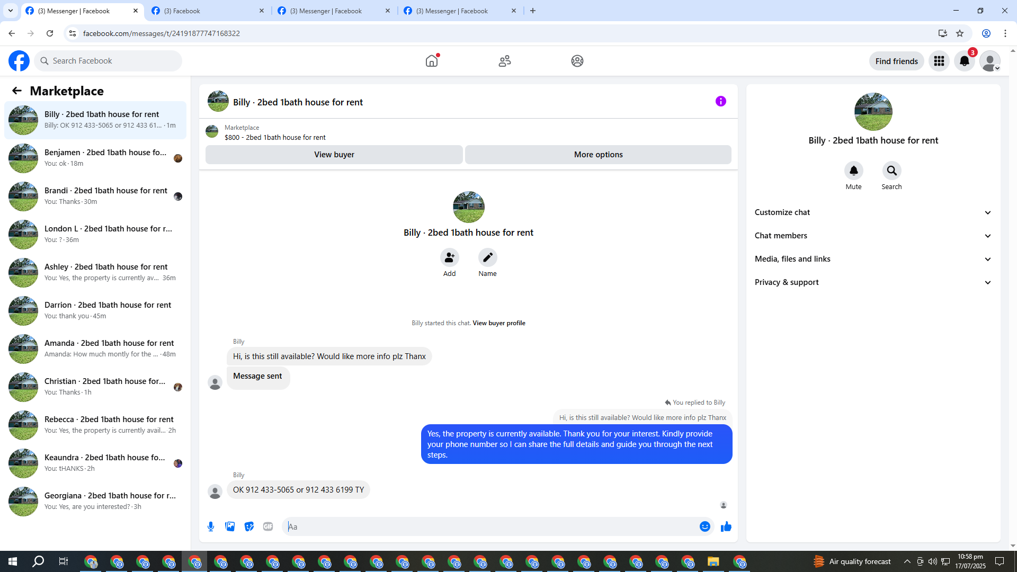Open the Facebook logo home link
1017x572 pixels.
pos(19,61)
